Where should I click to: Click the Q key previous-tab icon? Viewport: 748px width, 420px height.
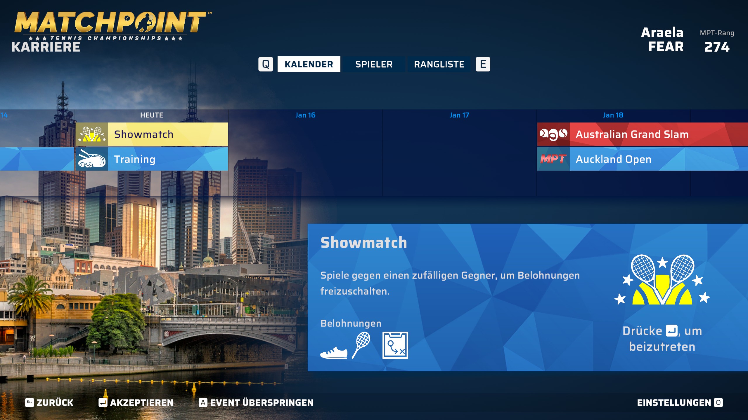click(x=266, y=64)
